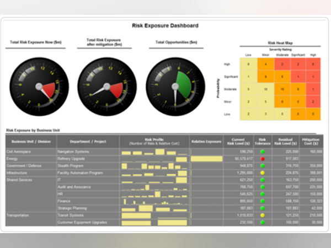This screenshot has height=248, width=331.
Task: Click the green risk tolerance dot for Navigation Systems
Action: pos(263,152)
